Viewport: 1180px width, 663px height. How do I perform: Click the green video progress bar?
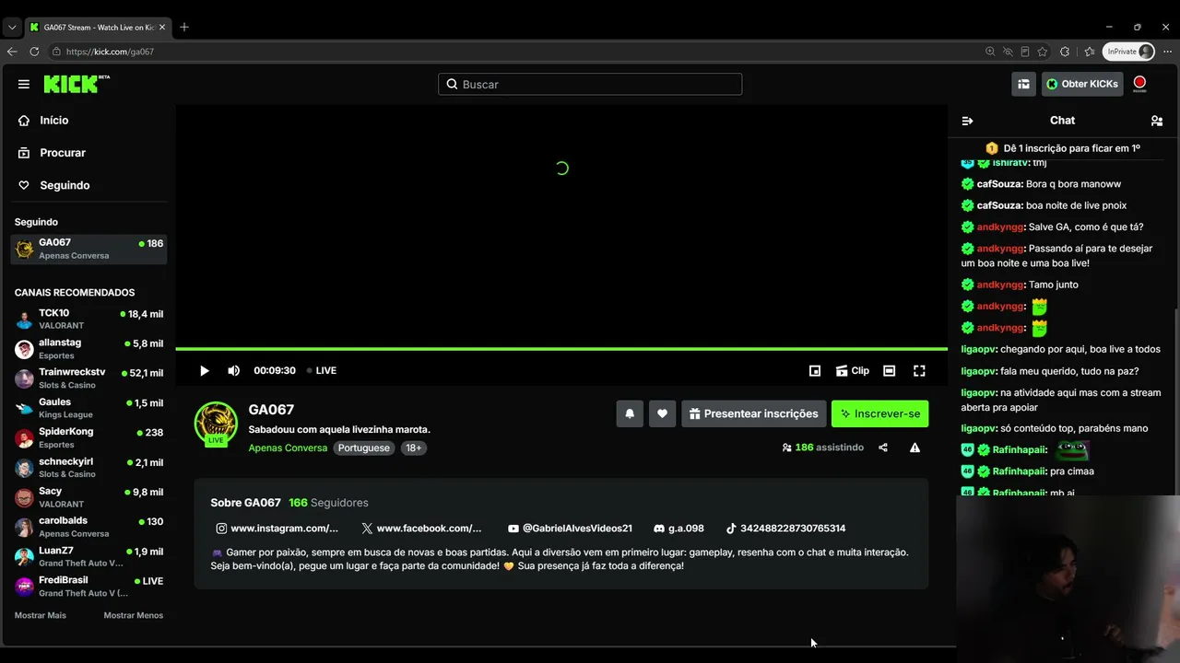561,349
